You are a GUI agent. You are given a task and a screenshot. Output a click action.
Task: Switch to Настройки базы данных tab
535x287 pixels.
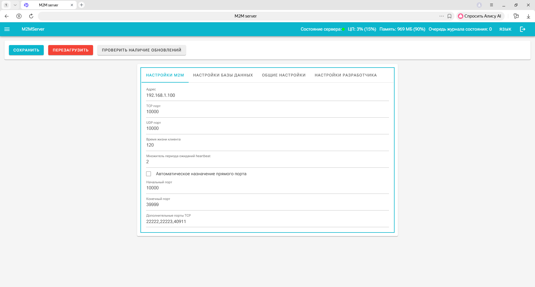coord(223,75)
